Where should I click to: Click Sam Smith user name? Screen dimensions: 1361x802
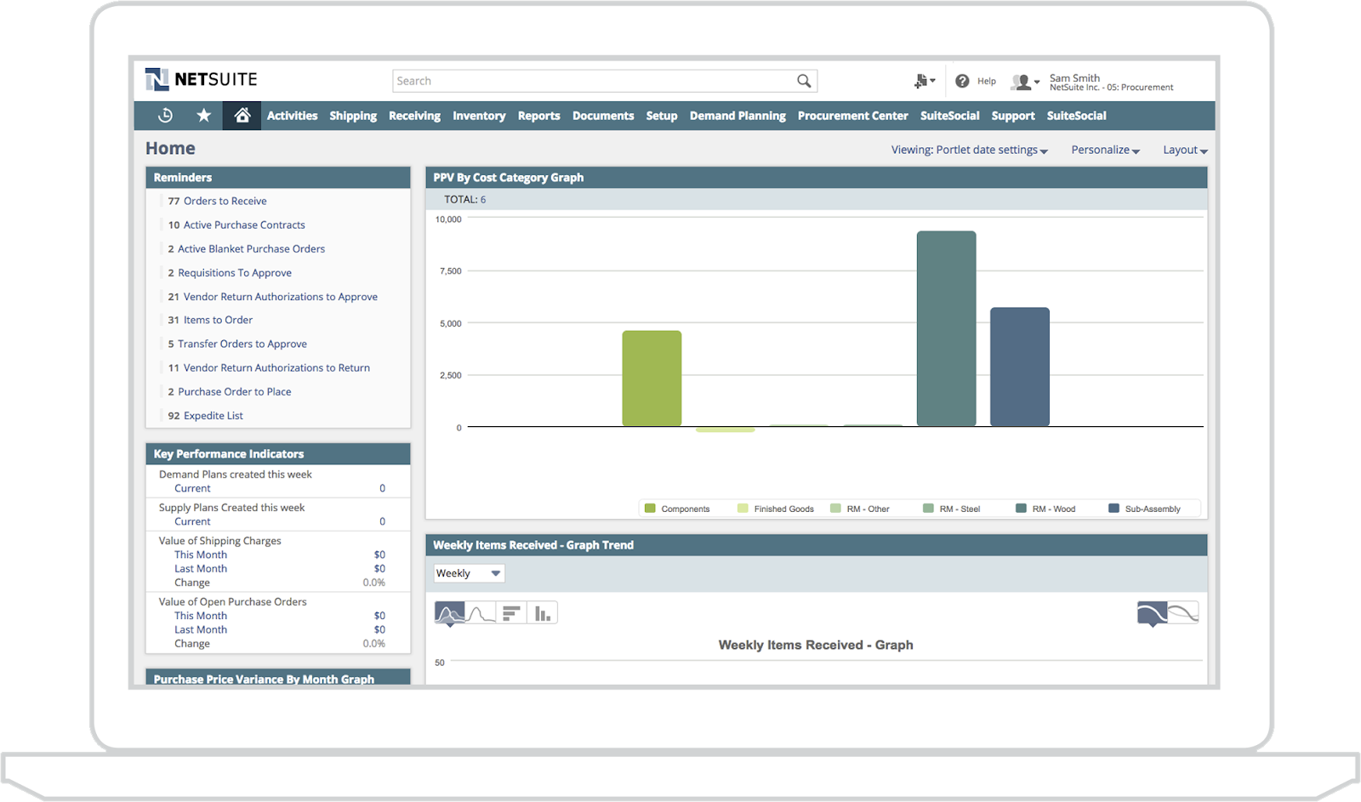(x=1074, y=77)
